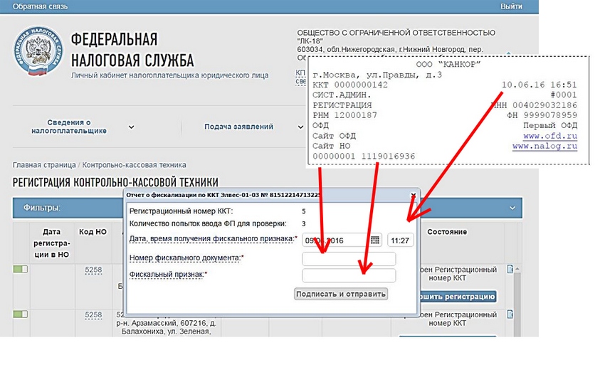
Task: Expand the Сведения о налогоплательщике menu
Action: click(131, 127)
